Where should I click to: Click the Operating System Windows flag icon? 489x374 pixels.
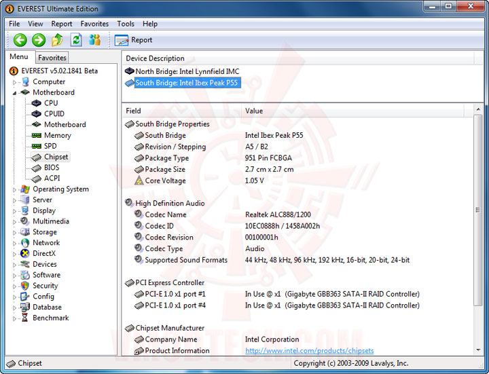(25, 189)
